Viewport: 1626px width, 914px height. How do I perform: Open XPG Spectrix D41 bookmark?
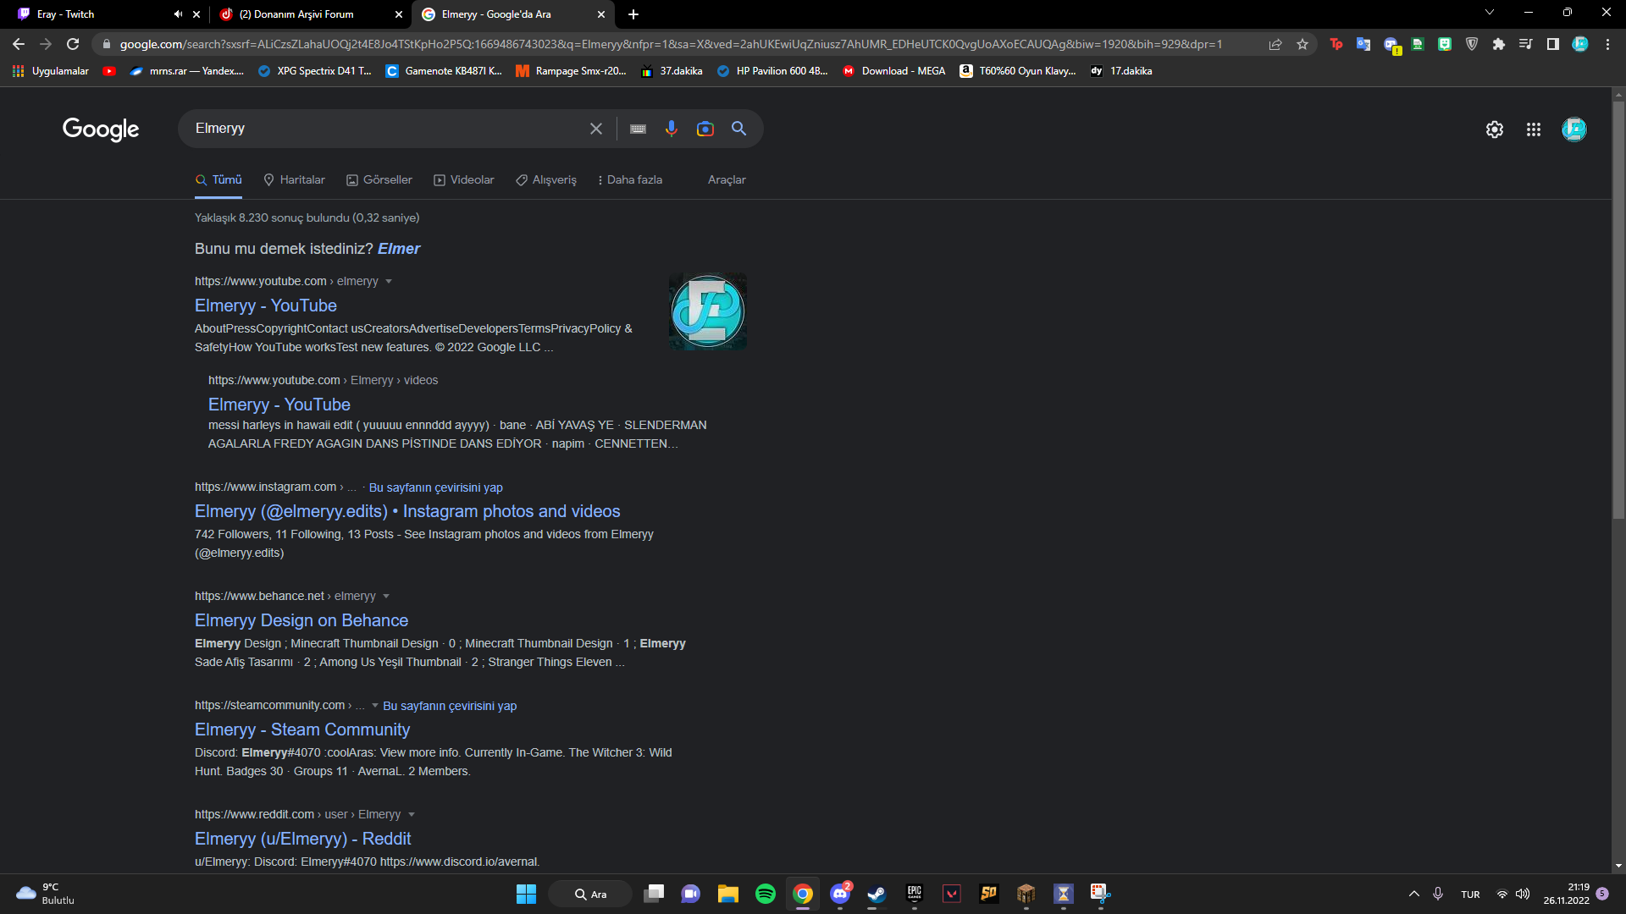tap(314, 71)
